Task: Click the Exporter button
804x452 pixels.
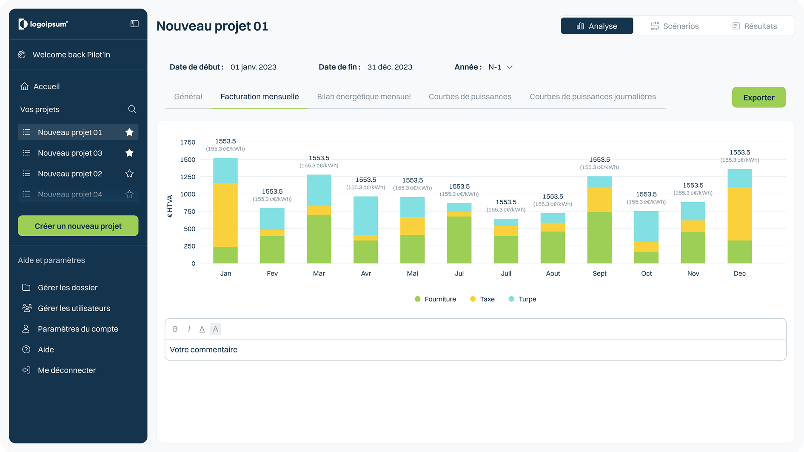Action: click(x=759, y=97)
